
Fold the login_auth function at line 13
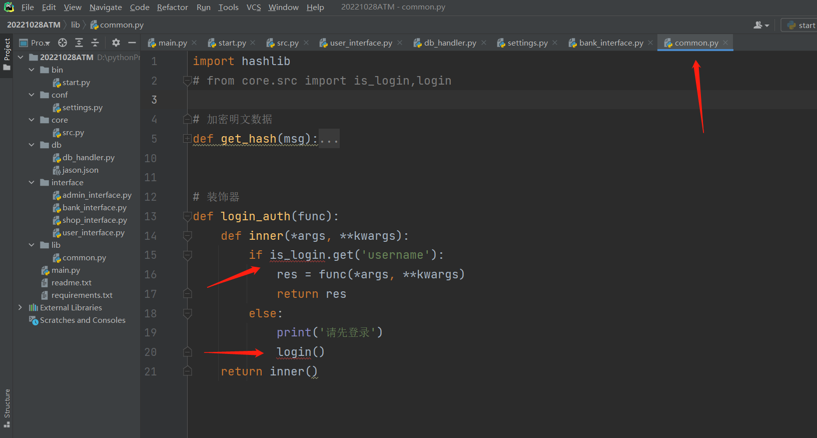tap(188, 216)
